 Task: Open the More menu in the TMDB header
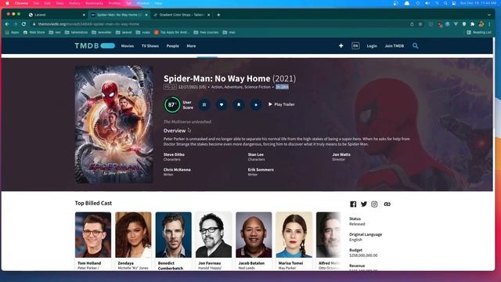(x=191, y=45)
